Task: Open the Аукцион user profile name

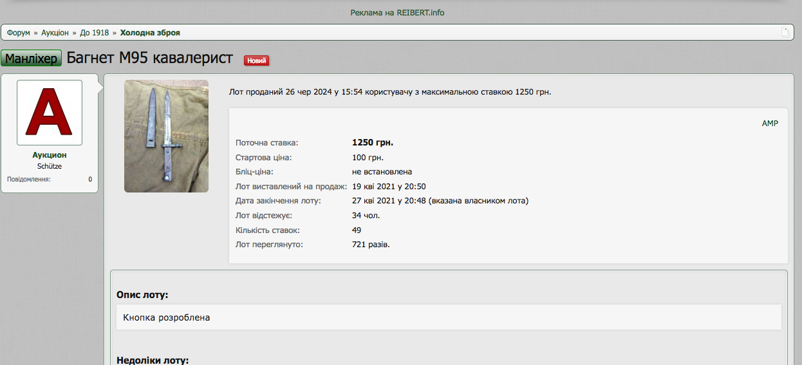Action: point(50,155)
